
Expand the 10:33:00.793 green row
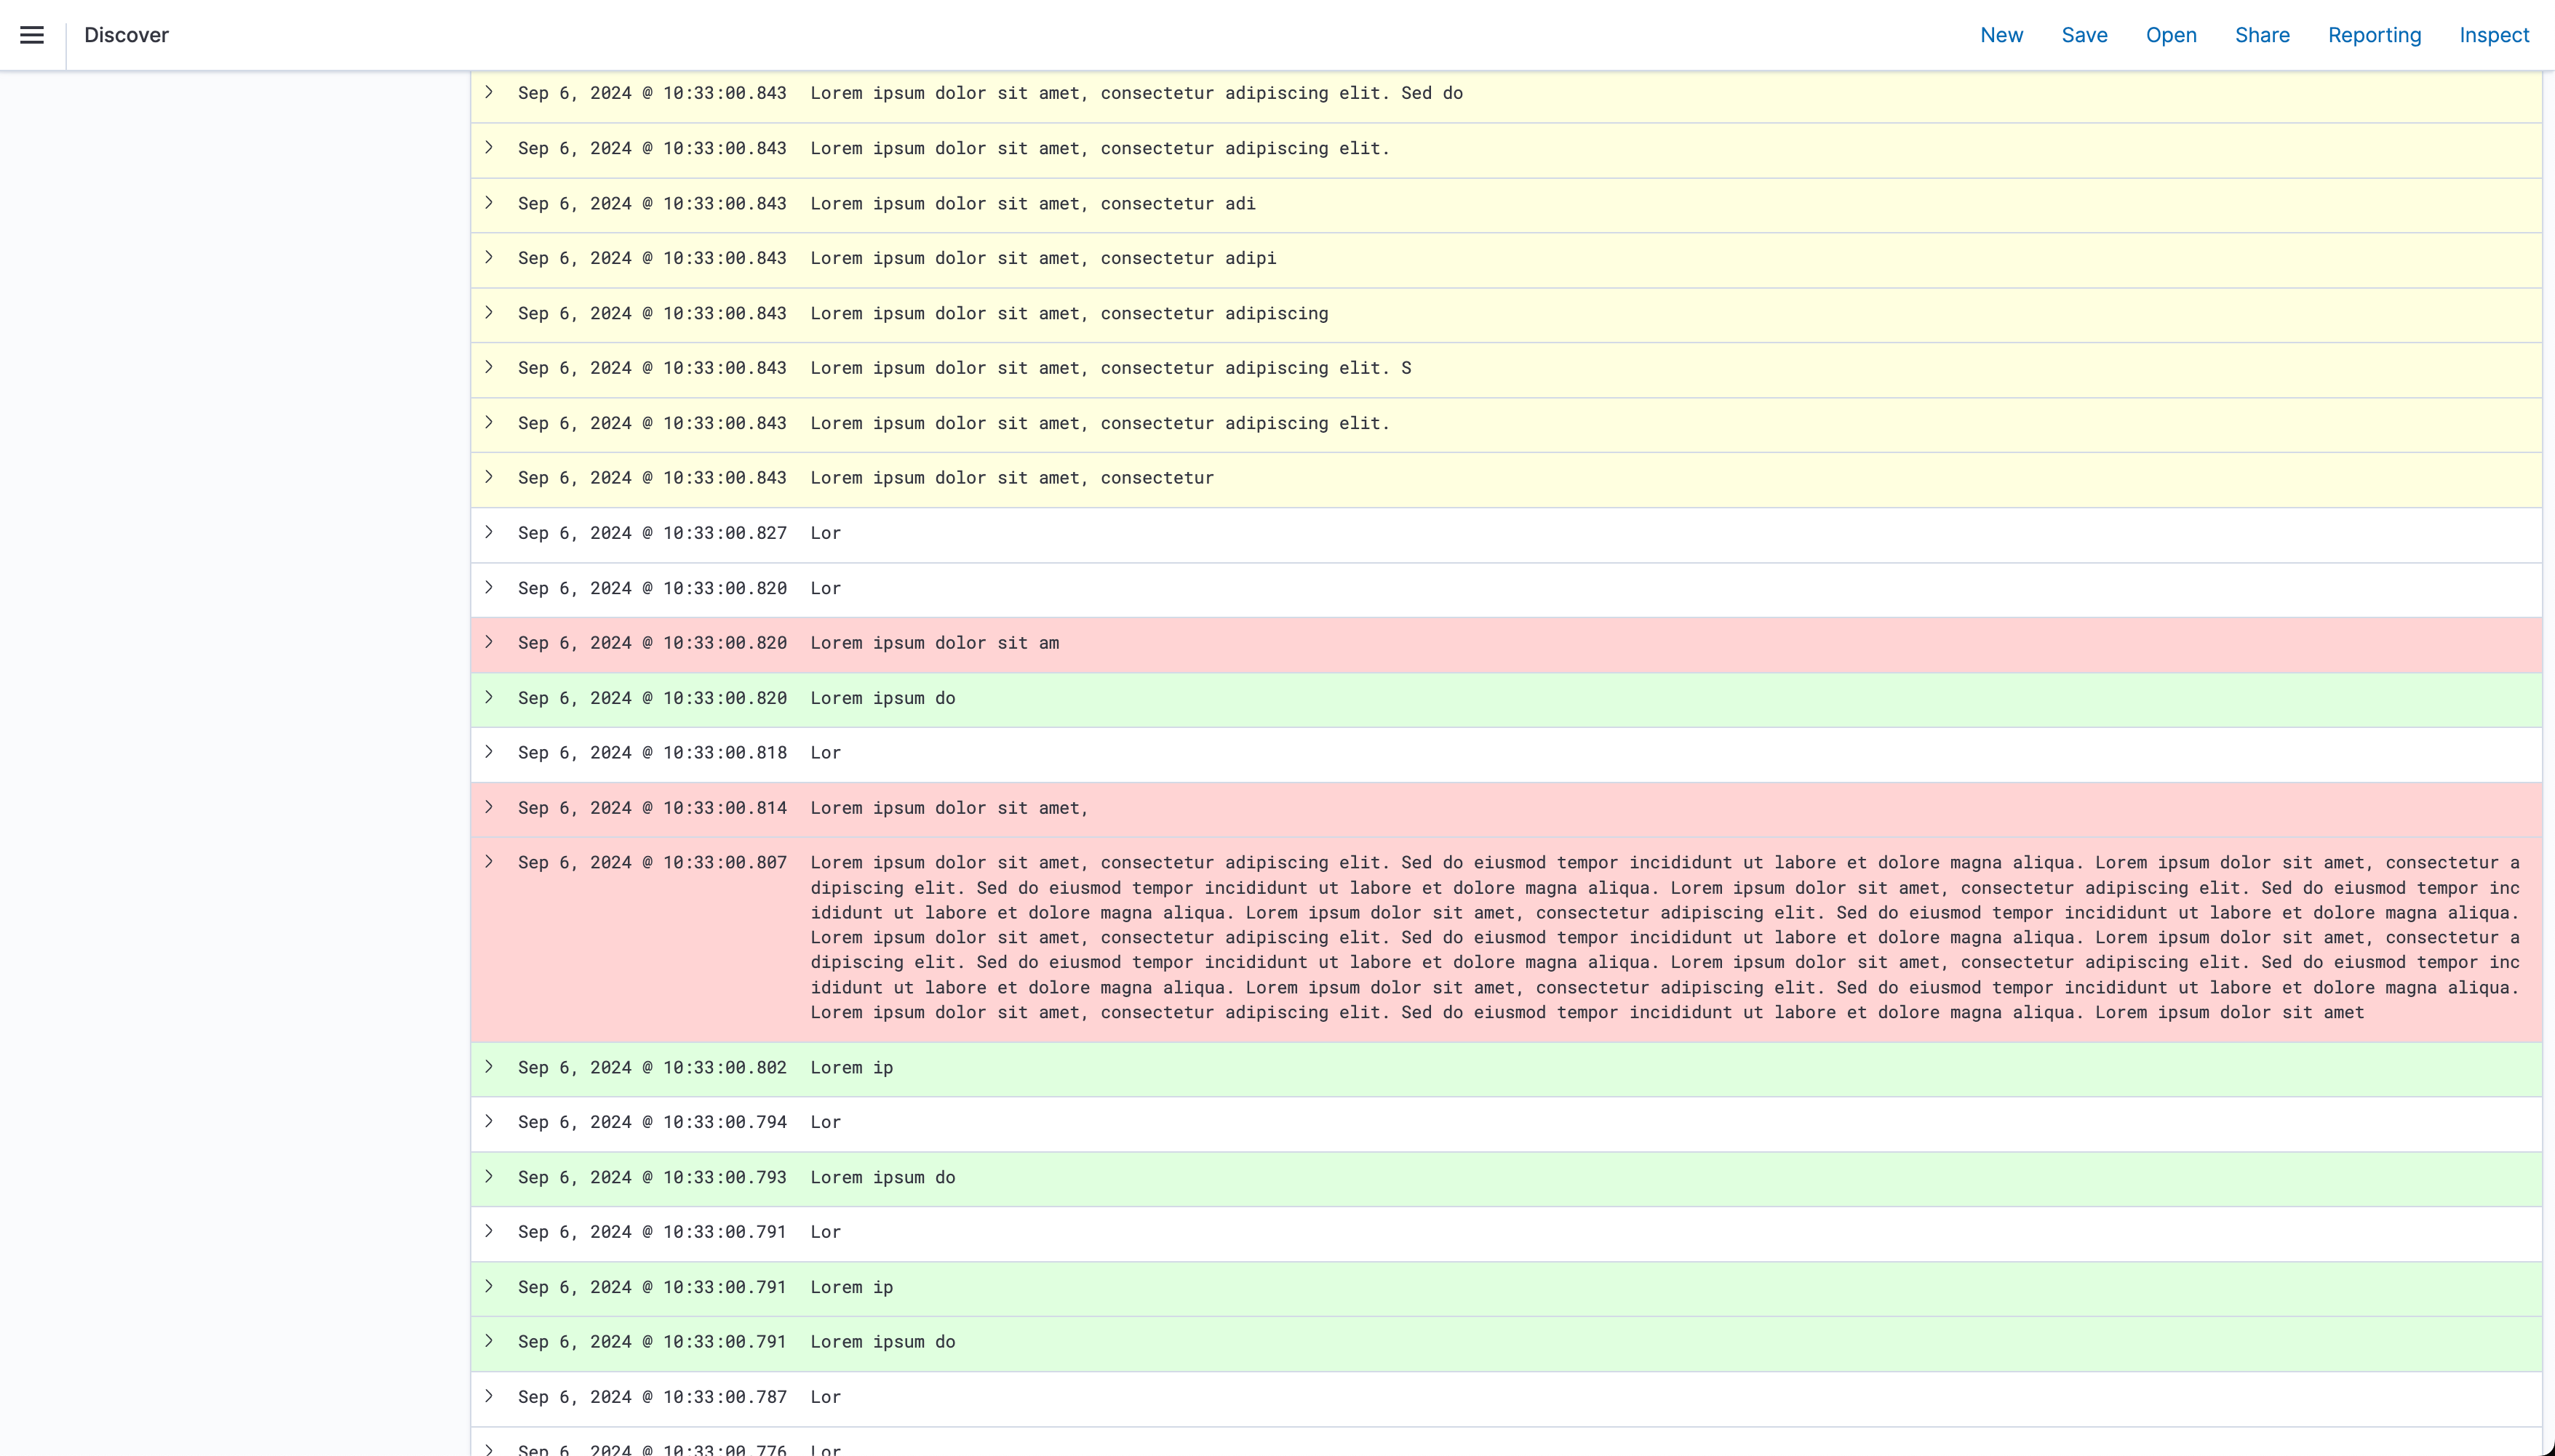(489, 1176)
